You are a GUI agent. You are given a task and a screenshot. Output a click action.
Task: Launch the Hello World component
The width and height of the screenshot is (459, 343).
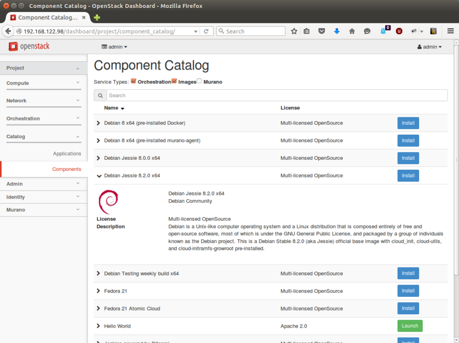point(410,325)
